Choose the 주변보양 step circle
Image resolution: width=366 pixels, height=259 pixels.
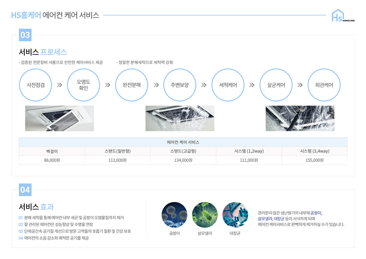point(180,85)
